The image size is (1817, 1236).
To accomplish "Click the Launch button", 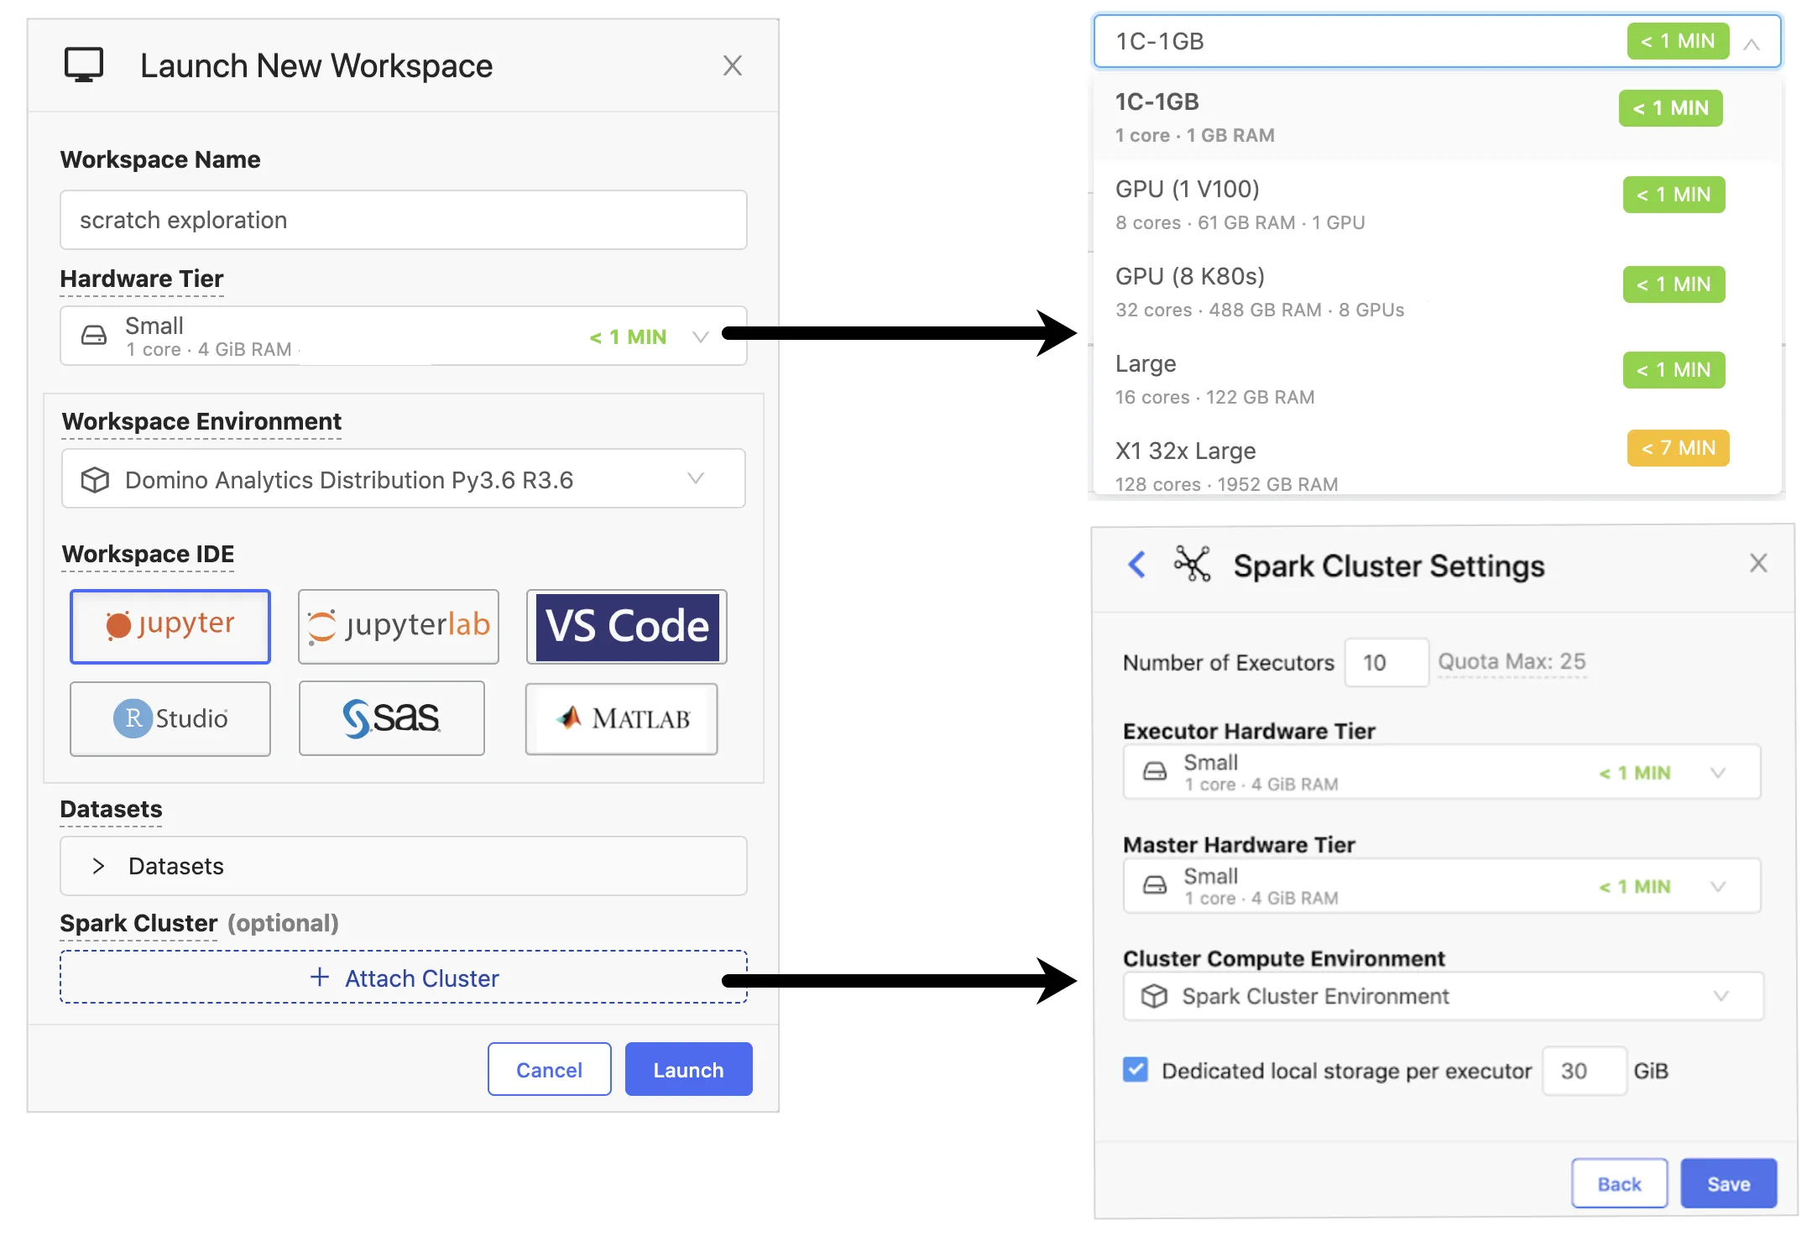I will pos(688,1070).
